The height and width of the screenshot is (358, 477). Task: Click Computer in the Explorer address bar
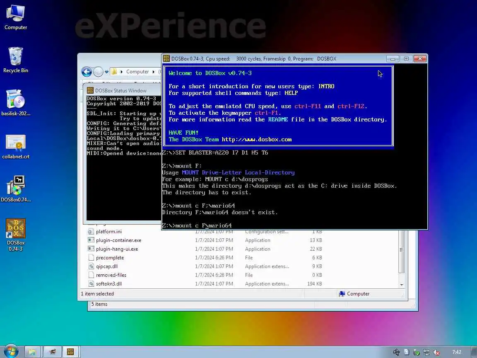click(137, 72)
